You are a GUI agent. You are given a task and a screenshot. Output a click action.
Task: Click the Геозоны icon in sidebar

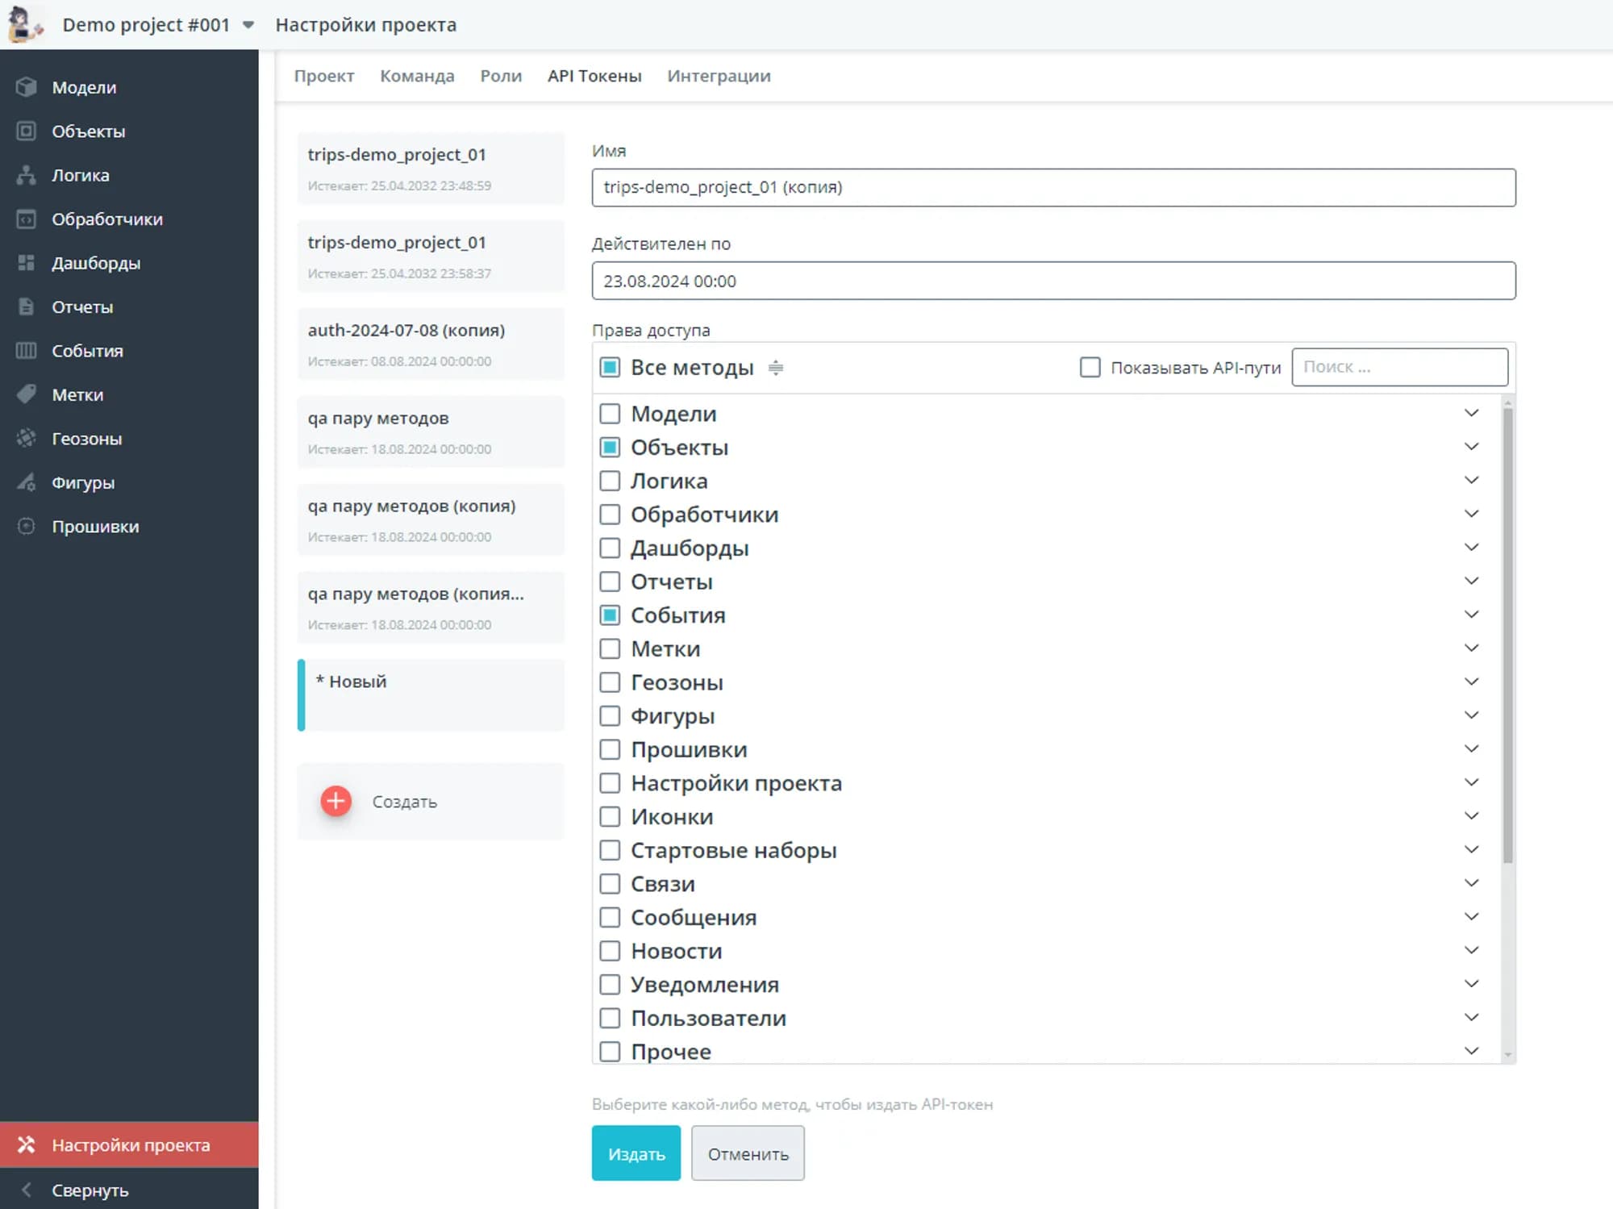[26, 438]
